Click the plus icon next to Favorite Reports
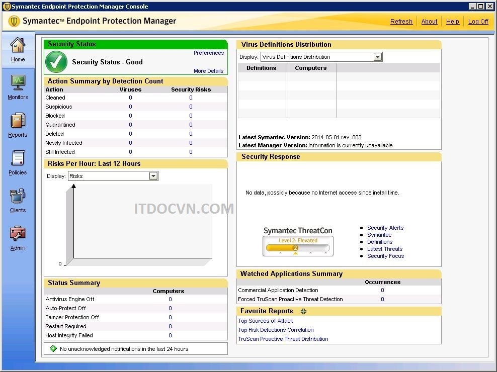Viewport: 497px width, 372px height. pyautogui.click(x=304, y=312)
